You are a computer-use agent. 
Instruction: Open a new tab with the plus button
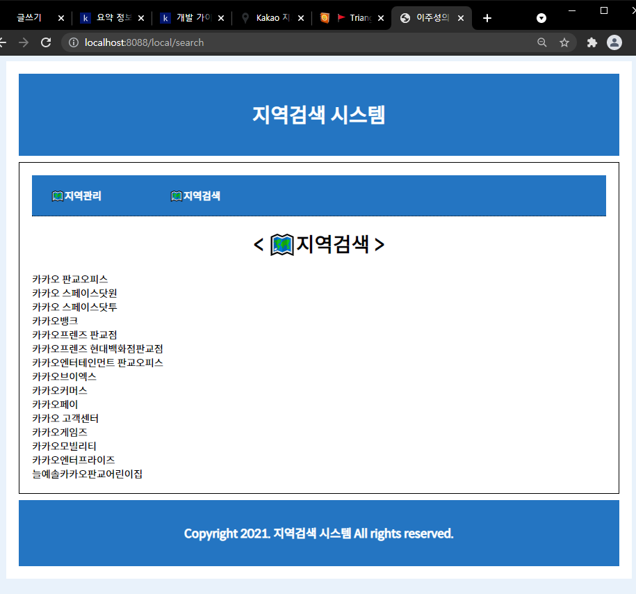(x=487, y=18)
